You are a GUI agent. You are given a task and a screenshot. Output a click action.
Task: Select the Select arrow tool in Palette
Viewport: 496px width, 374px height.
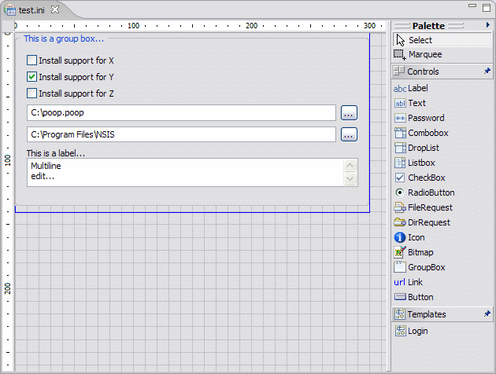pyautogui.click(x=442, y=40)
